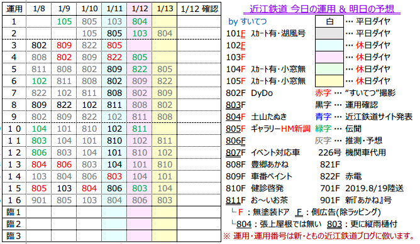Viewport: 420px width, 244px height.
Task: Select the 運用 header cell
Action: point(14,9)
